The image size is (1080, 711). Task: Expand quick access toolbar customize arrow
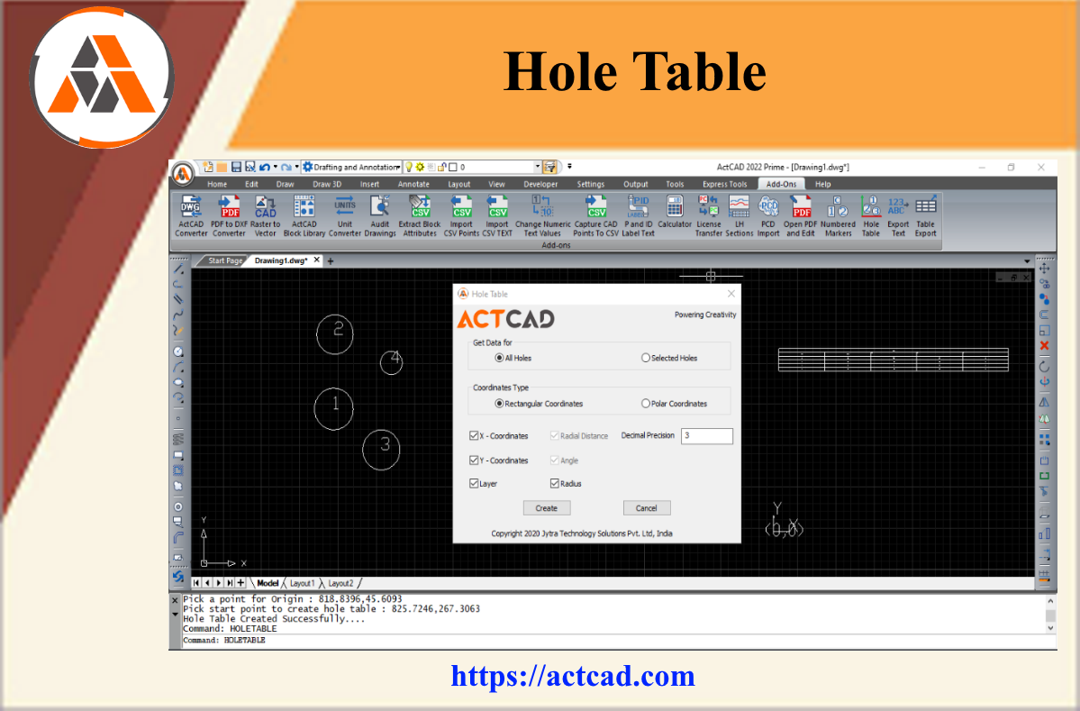(569, 166)
